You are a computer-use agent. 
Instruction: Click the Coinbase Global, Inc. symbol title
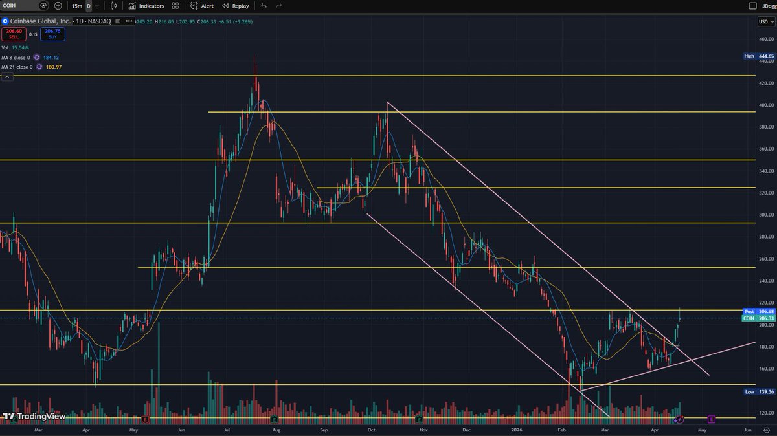coord(39,21)
